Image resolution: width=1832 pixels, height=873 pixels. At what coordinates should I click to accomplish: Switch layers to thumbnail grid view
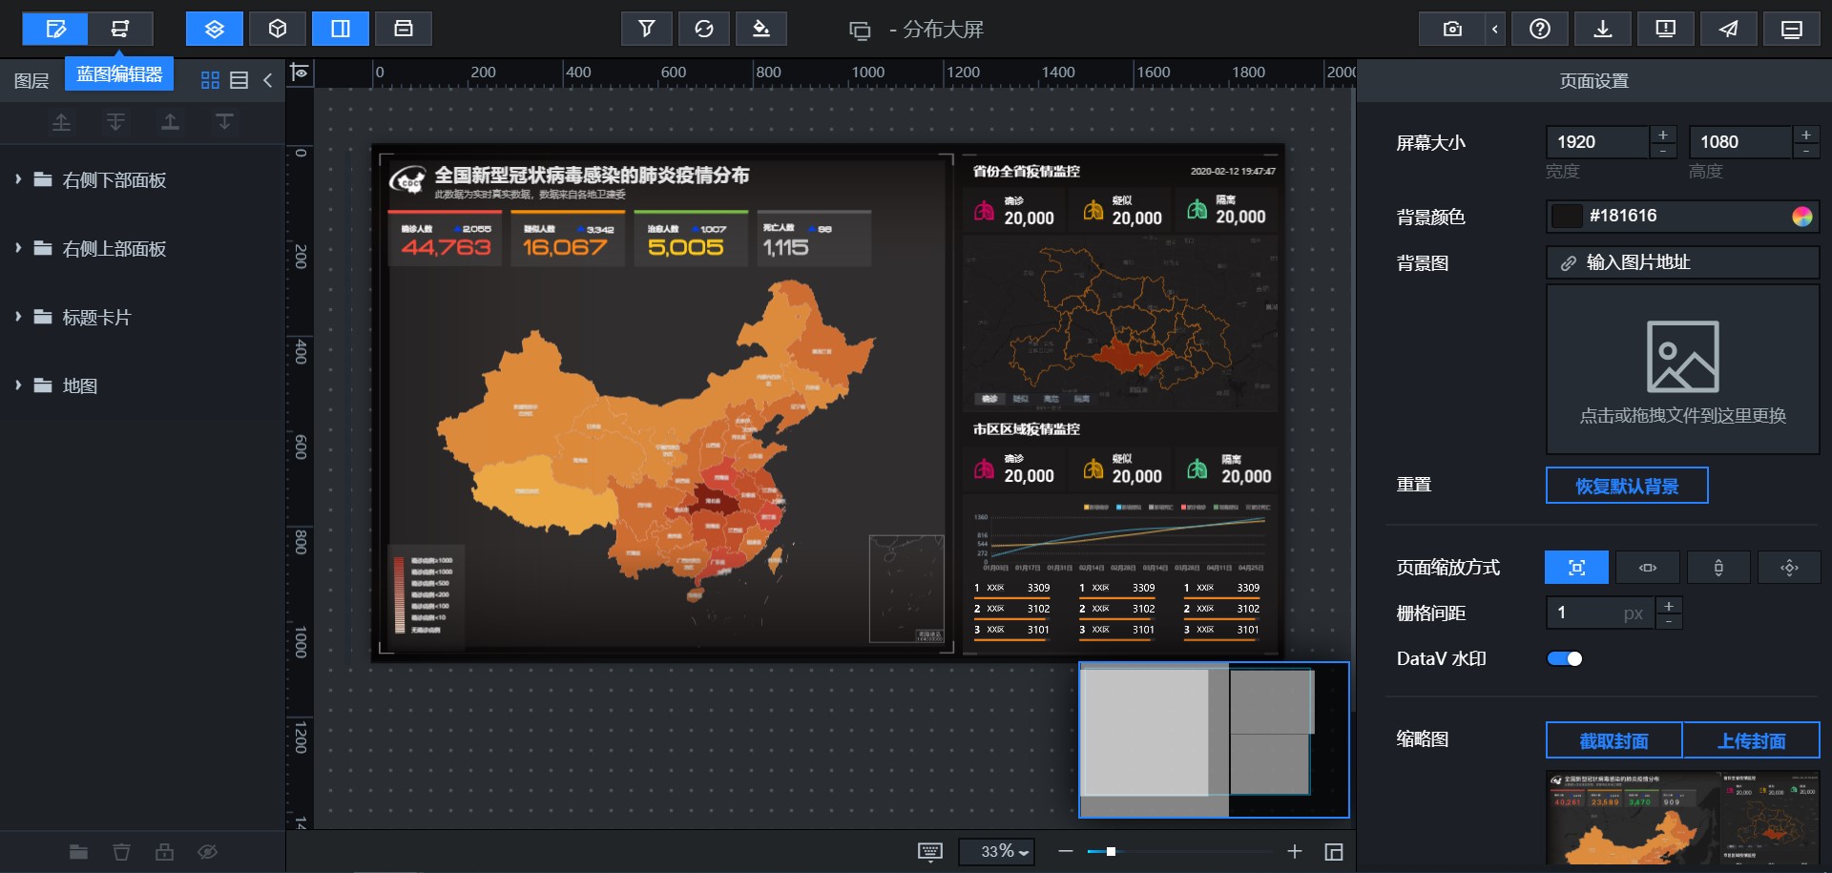[x=211, y=80]
